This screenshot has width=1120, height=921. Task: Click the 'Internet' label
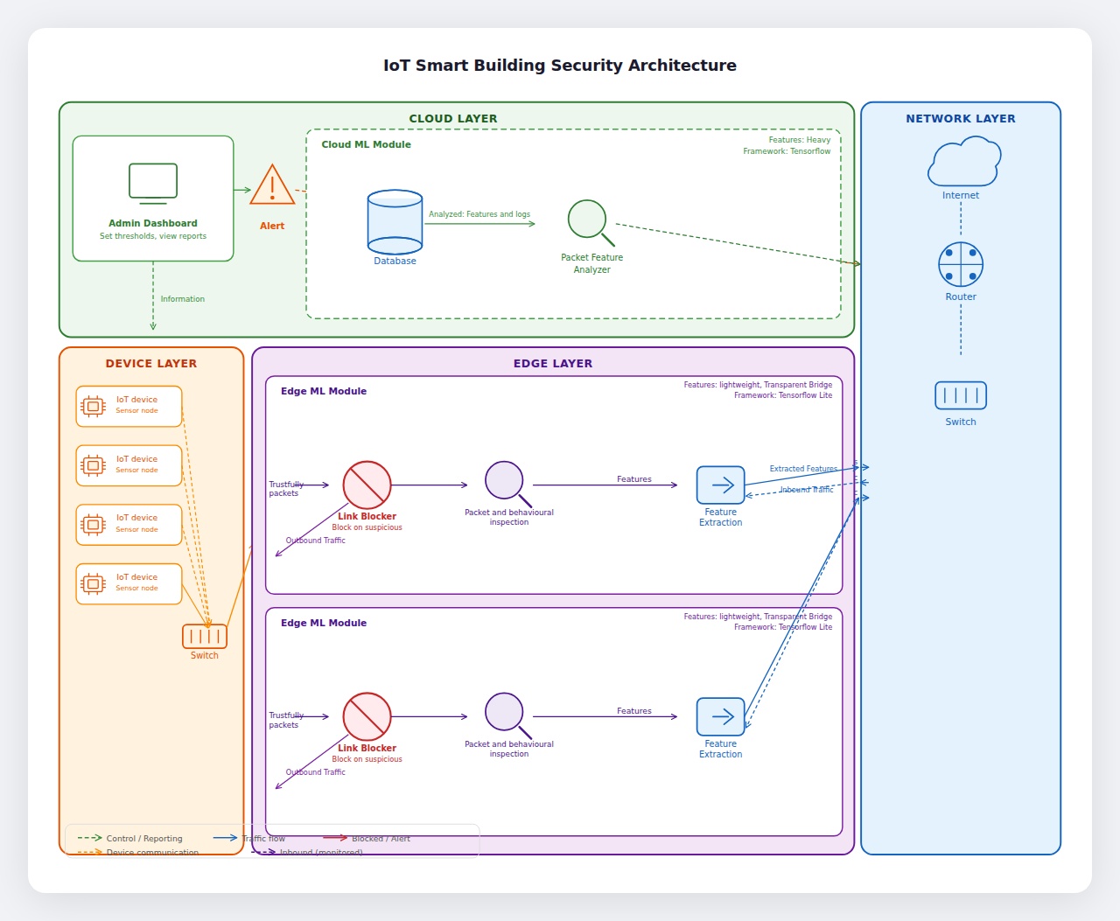(x=961, y=196)
